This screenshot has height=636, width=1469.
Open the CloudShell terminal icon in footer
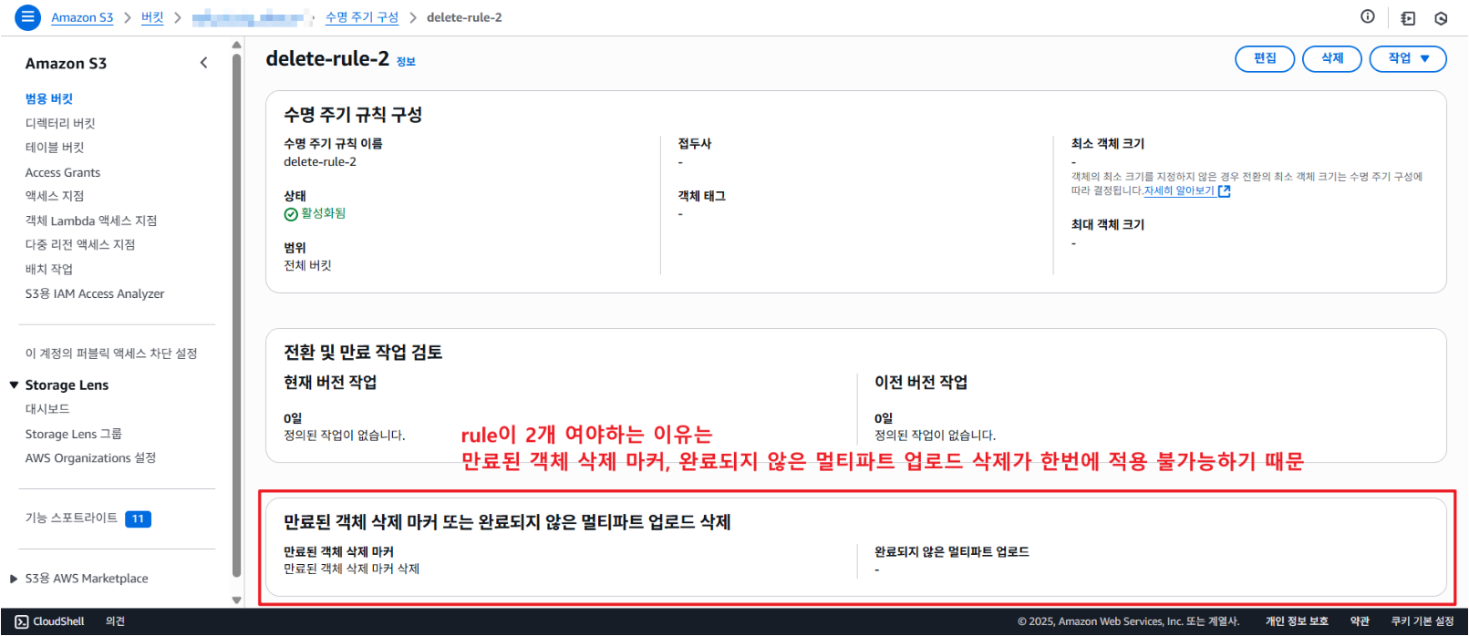[22, 621]
